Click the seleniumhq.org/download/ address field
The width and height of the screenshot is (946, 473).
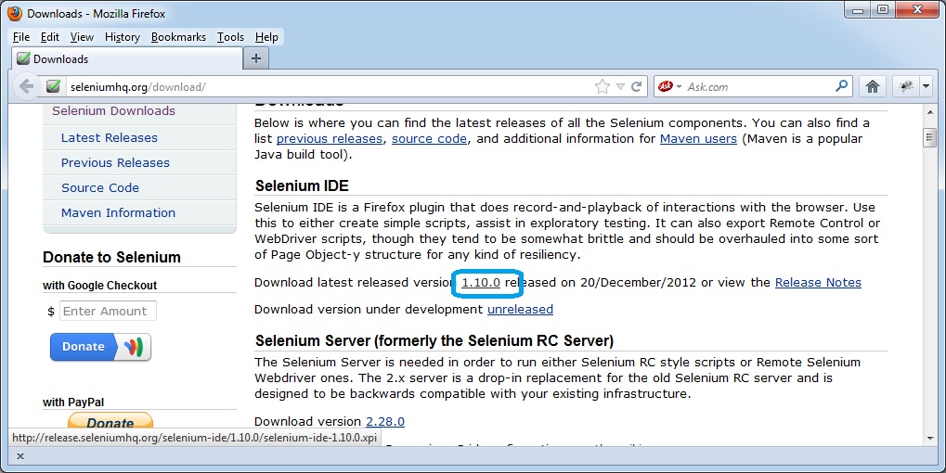(x=329, y=87)
